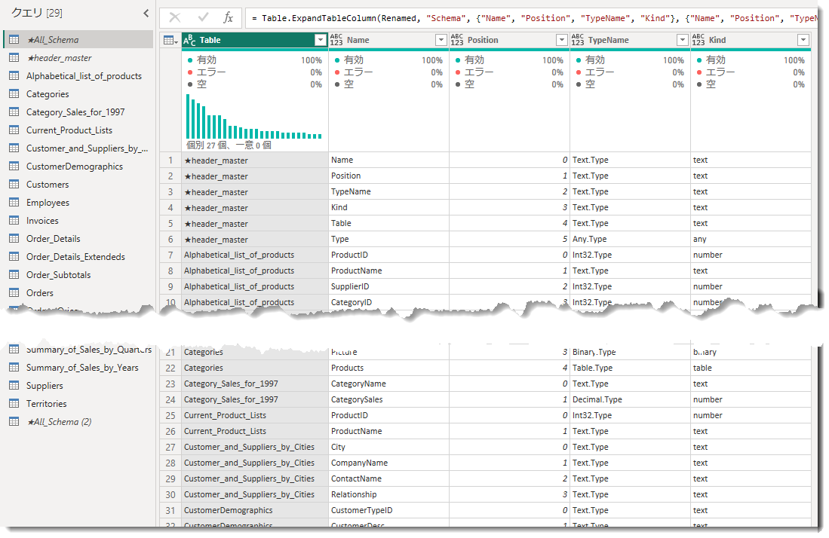
Task: Open the Category_Sales_for_1997 query
Action: coord(78,112)
